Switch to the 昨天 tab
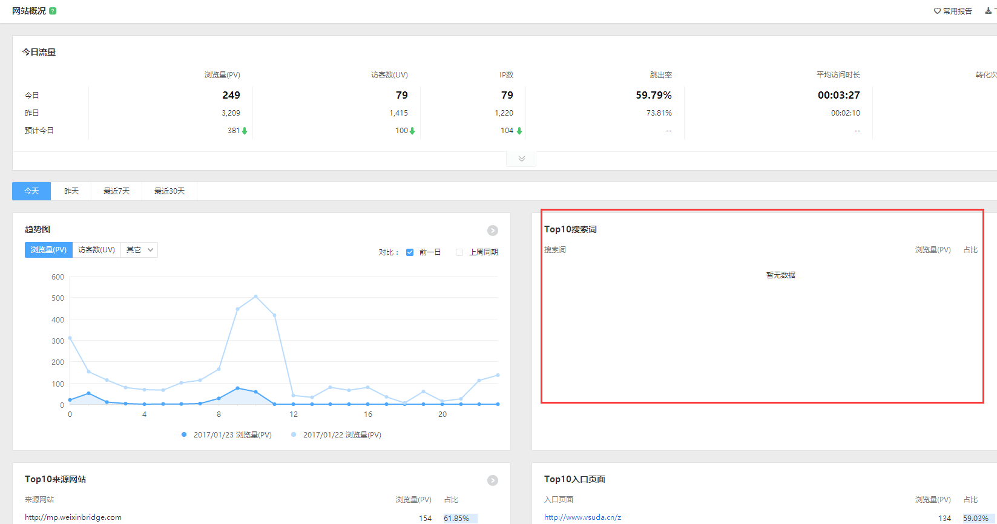997x524 pixels. 71,191
